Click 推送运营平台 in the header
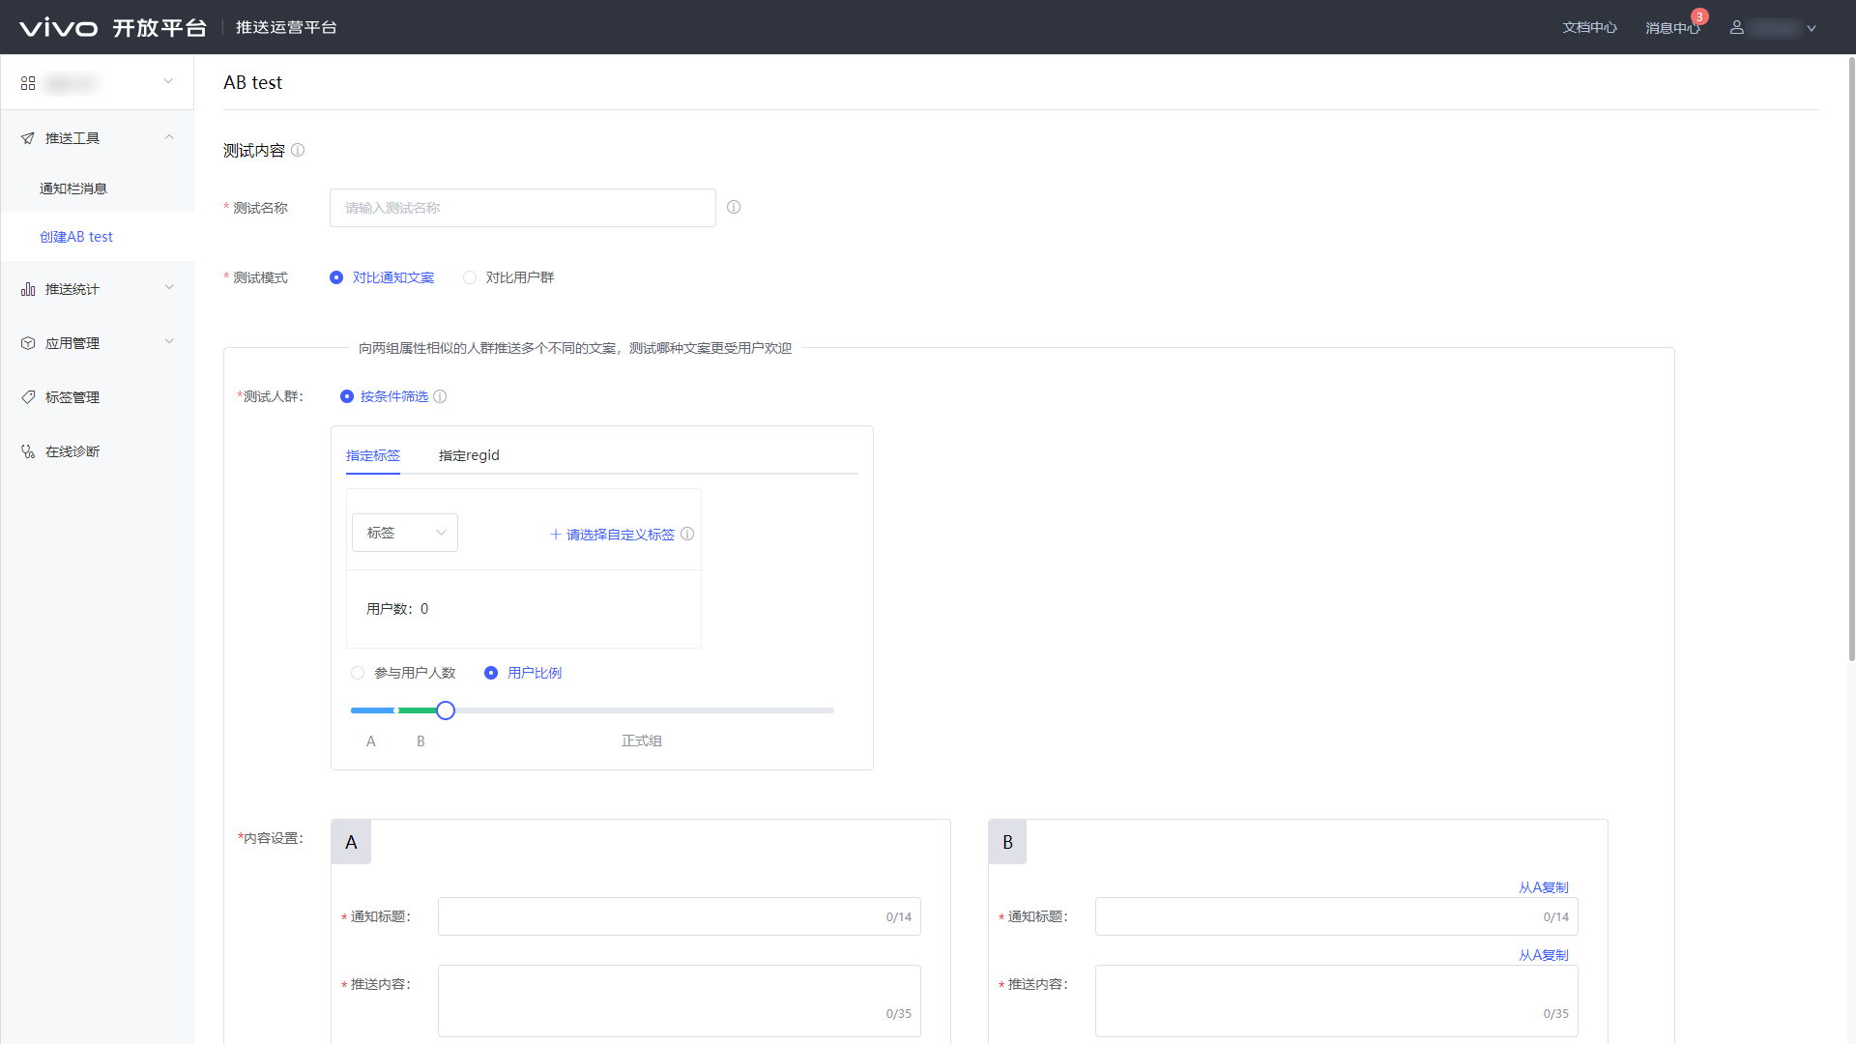The width and height of the screenshot is (1856, 1044). tap(286, 27)
